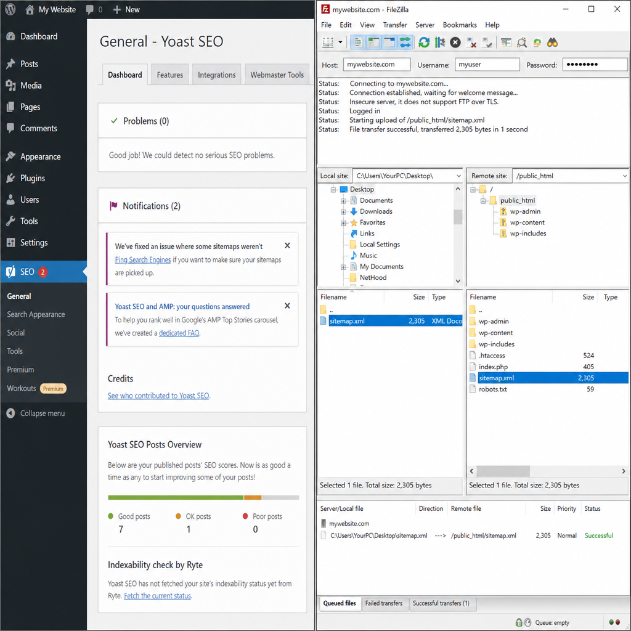Toggle remote directory tree view icon
Screen dimensions: 631x631
389,43
